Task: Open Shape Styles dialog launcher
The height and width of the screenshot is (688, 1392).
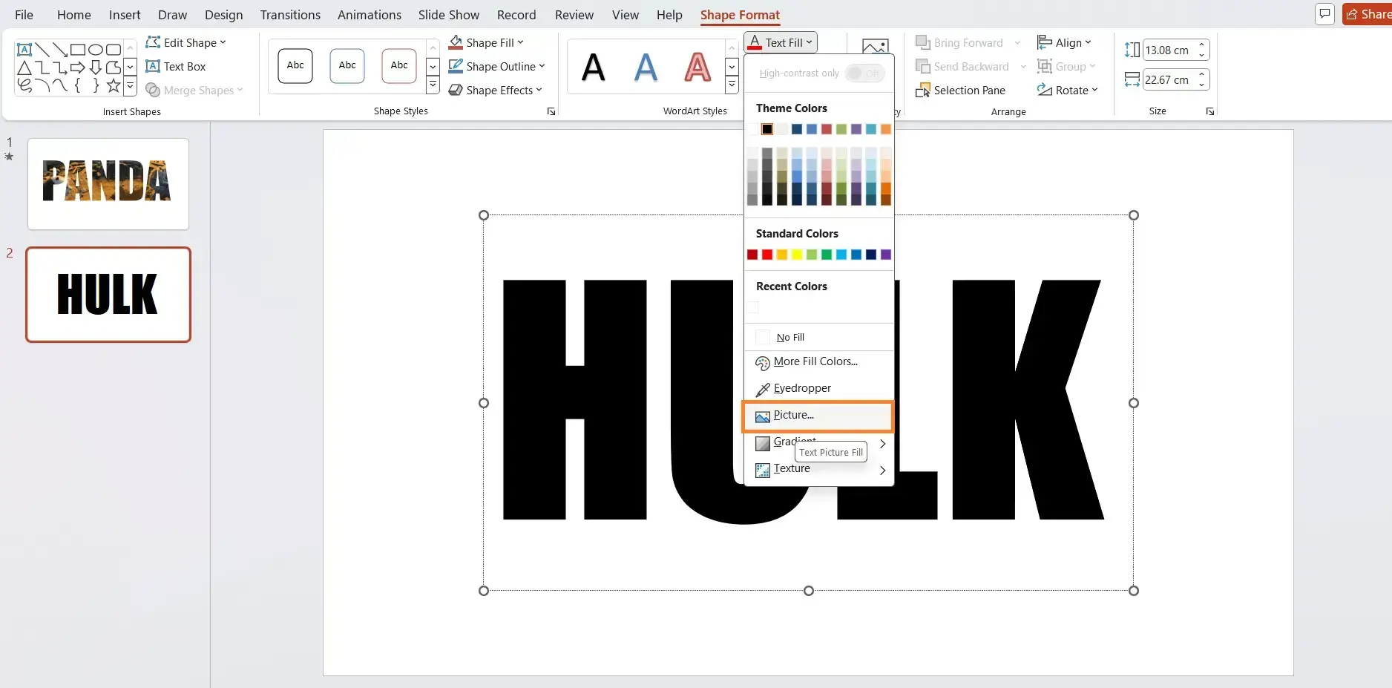Action: [x=551, y=111]
